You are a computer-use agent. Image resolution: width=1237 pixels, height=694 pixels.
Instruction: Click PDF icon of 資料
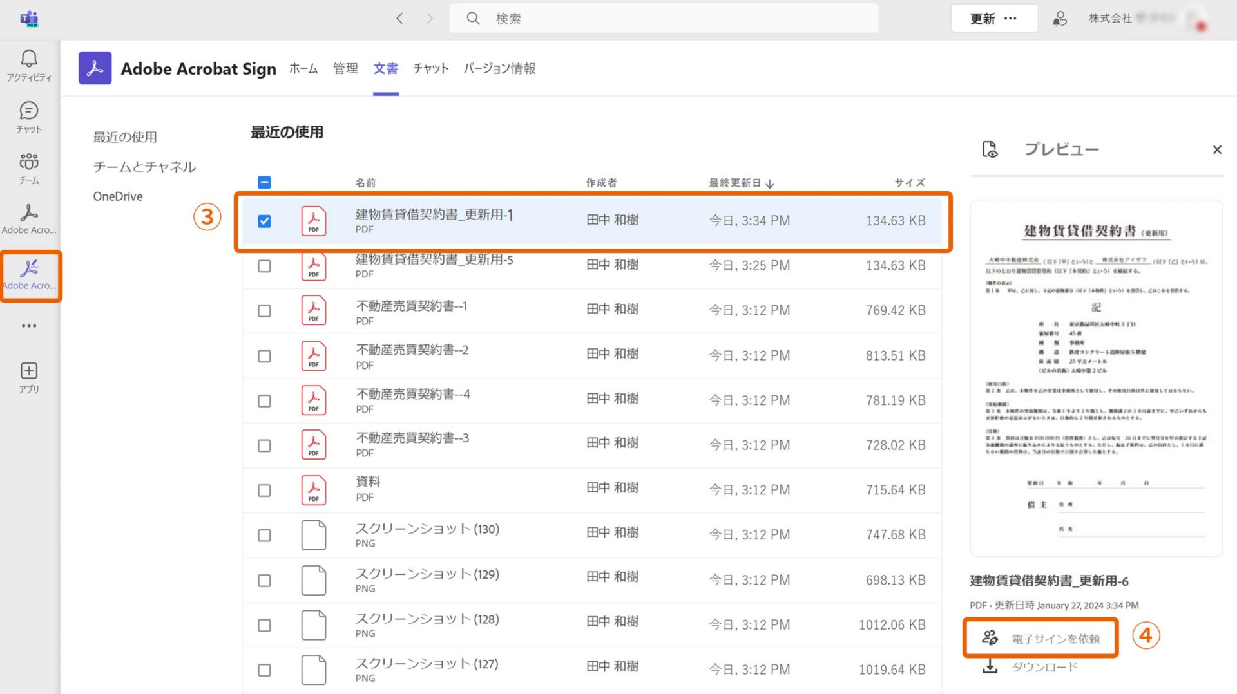(314, 490)
